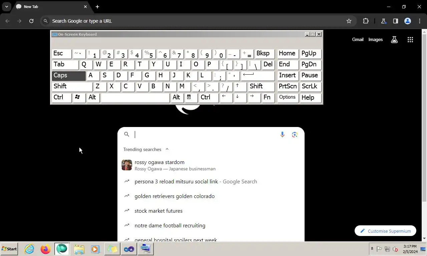Collapse the Trending searches chevron
Viewport: 427px width, 256px height.
click(x=167, y=149)
